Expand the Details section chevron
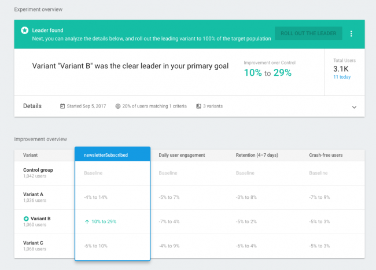Screen dimensions: 376x270 354,107
